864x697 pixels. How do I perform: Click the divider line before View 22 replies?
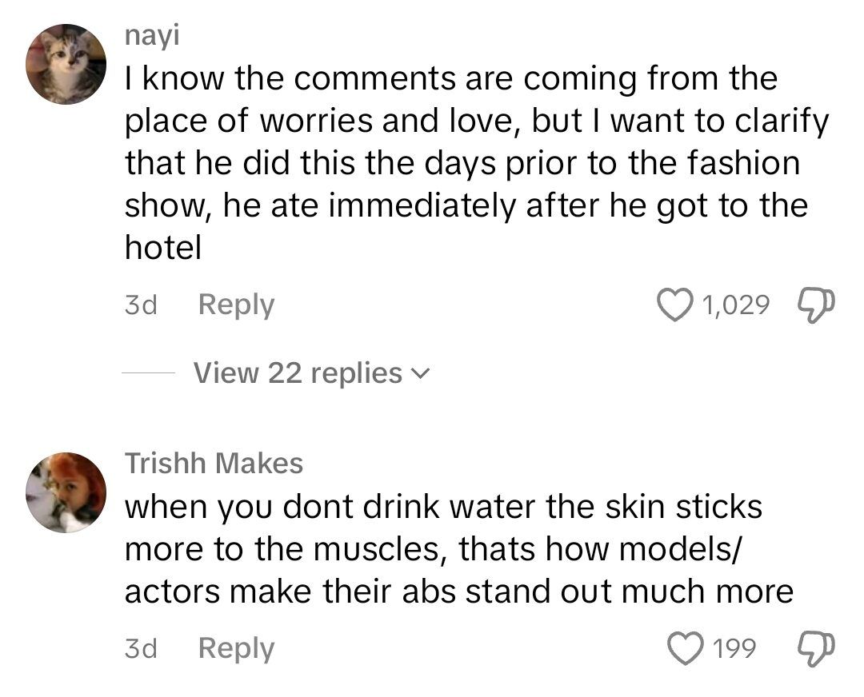point(148,373)
